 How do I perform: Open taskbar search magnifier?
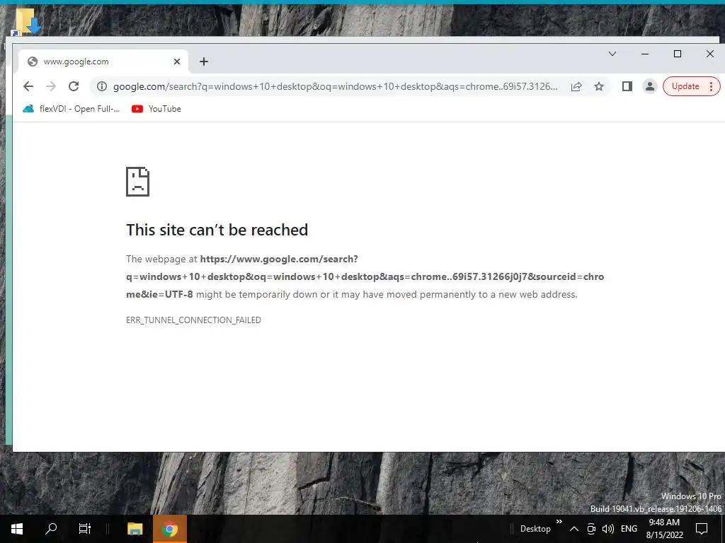point(51,529)
